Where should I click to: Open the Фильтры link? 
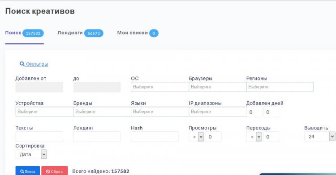[37, 64]
